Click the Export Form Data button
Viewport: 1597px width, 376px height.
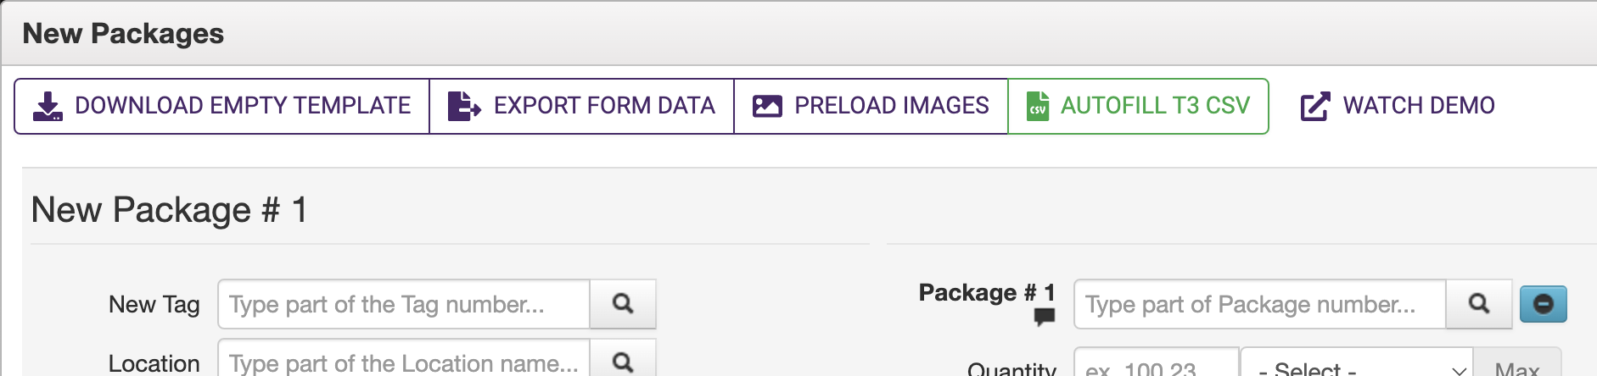[x=581, y=107]
